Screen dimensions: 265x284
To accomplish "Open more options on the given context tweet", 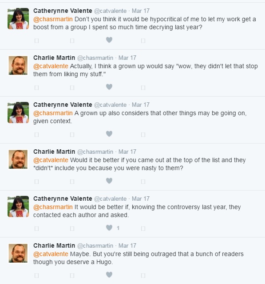I will (x=143, y=135).
